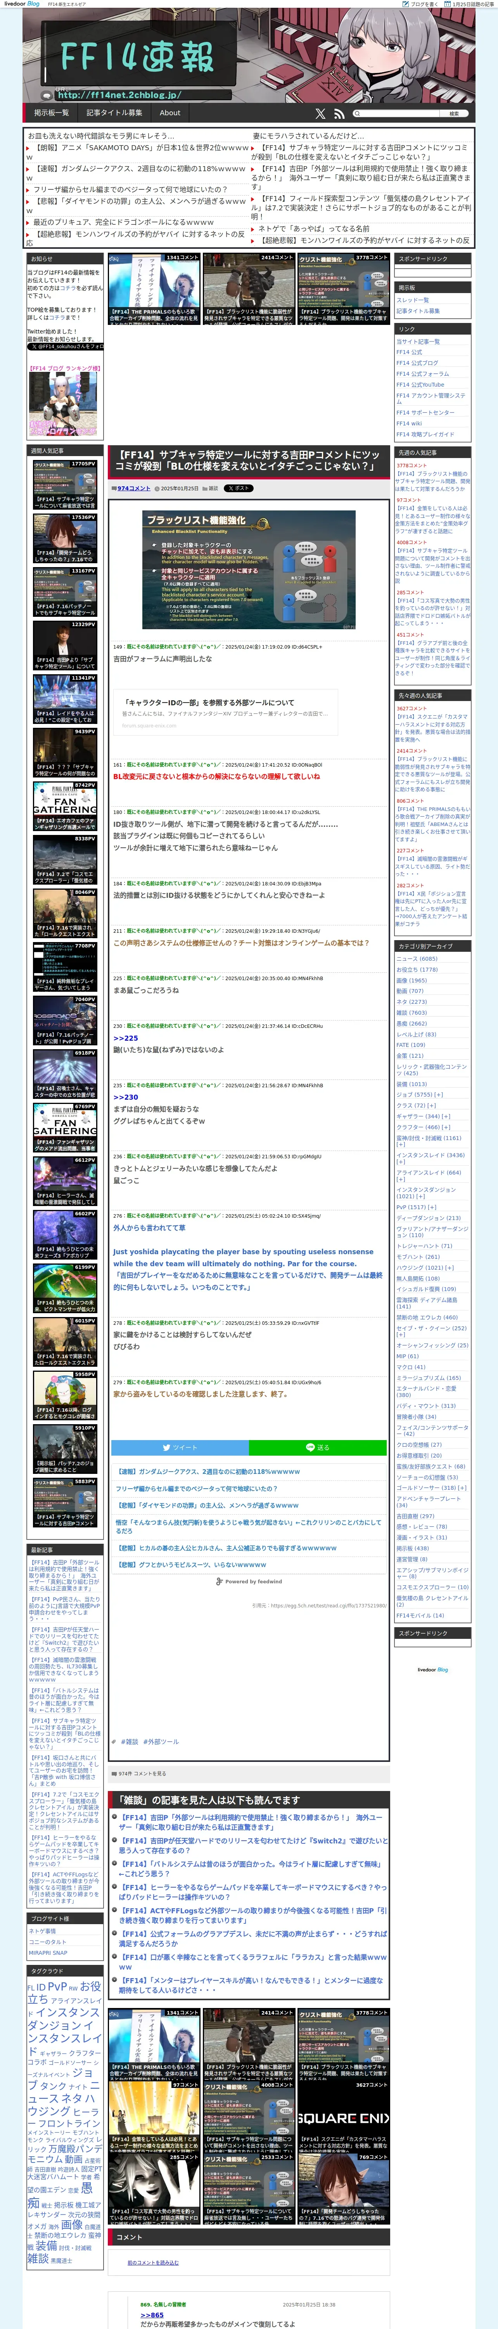
Task: Open the FF14 公式YouTube link
Action: [420, 384]
